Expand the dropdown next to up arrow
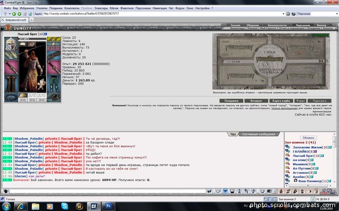339x211 pixels. [x=10, y=14]
